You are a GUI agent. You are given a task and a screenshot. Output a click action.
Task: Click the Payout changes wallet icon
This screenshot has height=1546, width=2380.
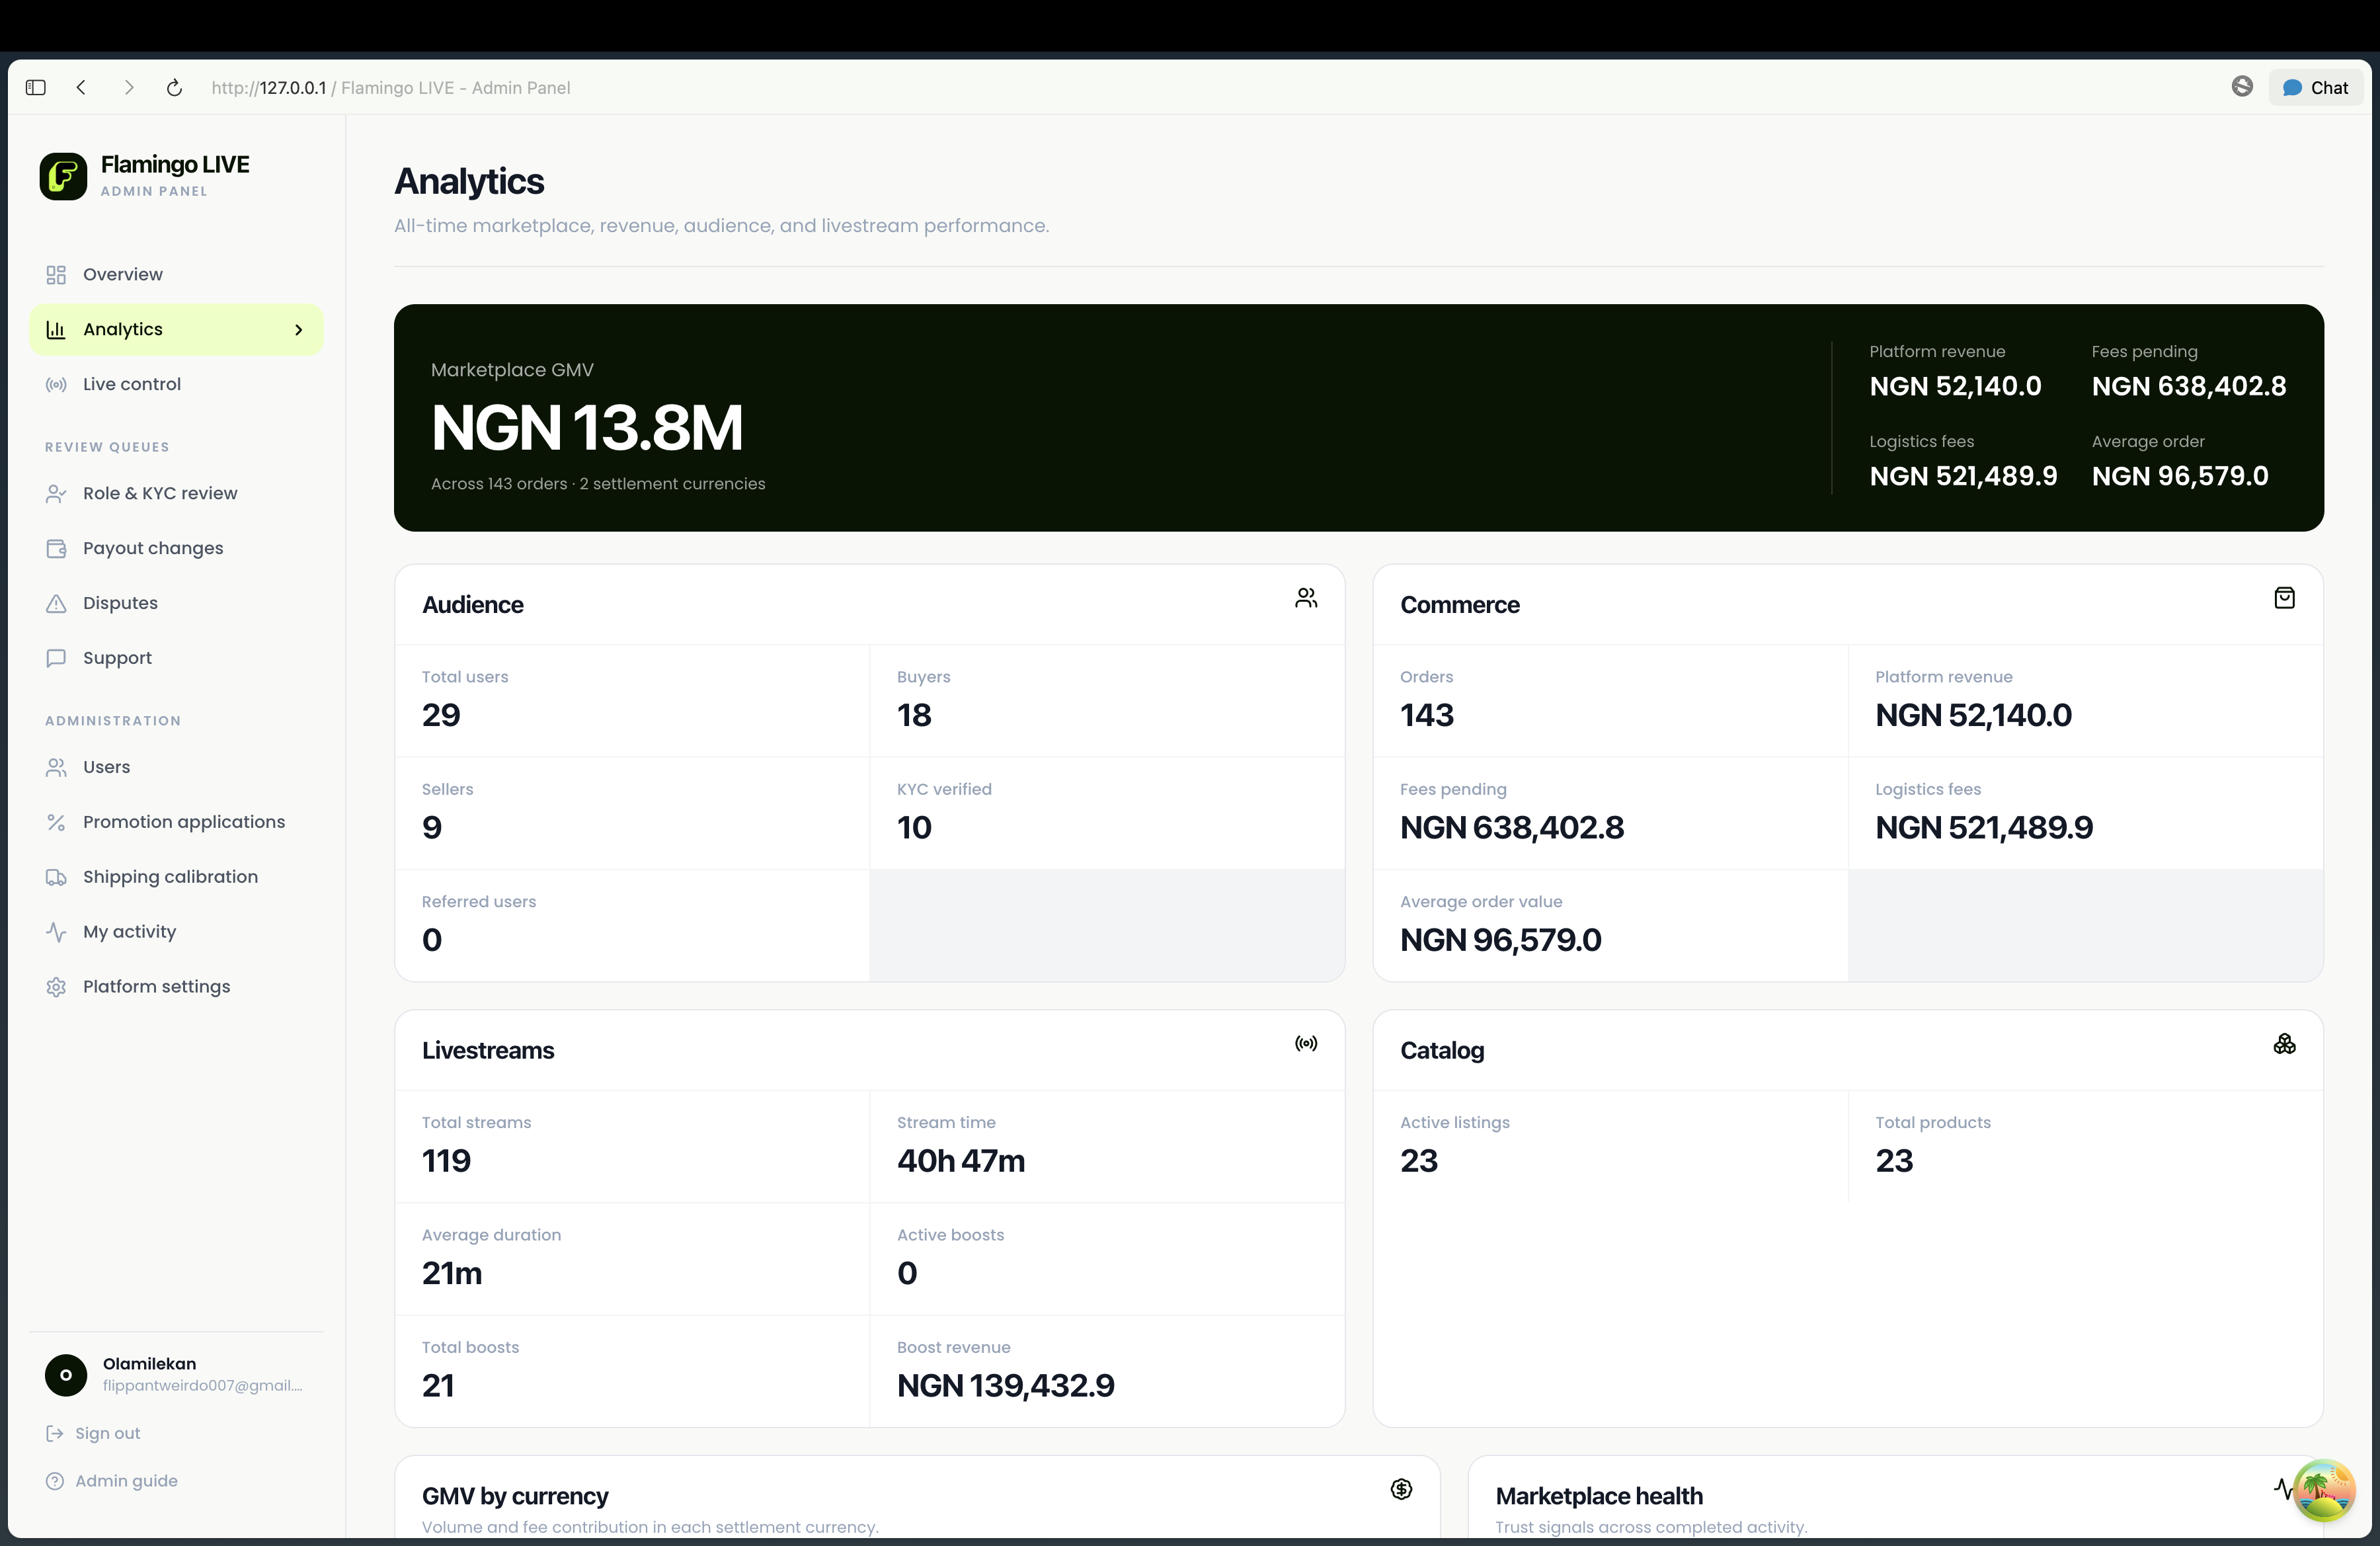click(x=56, y=549)
